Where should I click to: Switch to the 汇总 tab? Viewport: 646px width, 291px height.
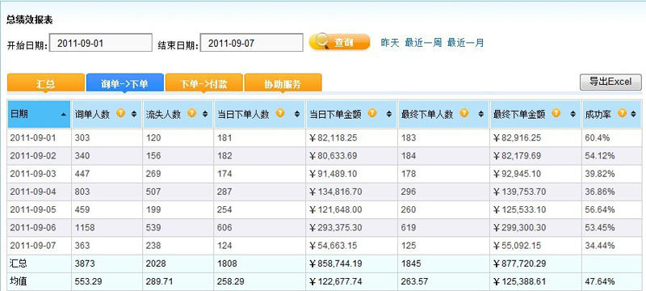click(x=46, y=83)
